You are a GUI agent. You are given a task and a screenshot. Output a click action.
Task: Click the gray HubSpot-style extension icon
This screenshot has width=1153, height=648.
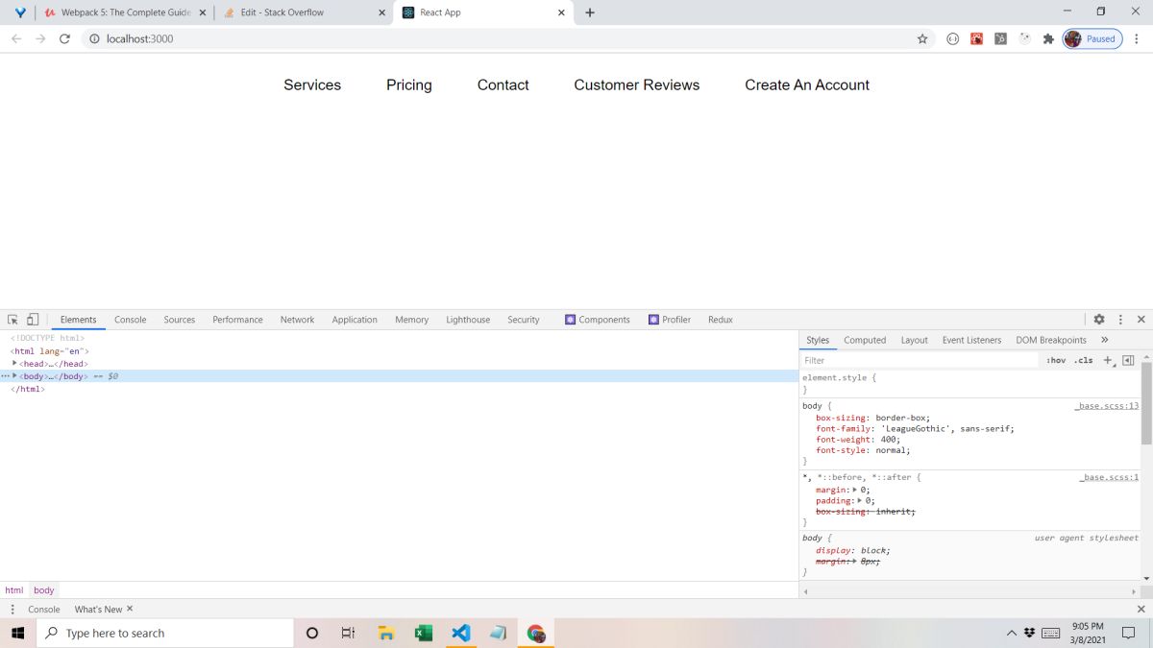point(1000,39)
